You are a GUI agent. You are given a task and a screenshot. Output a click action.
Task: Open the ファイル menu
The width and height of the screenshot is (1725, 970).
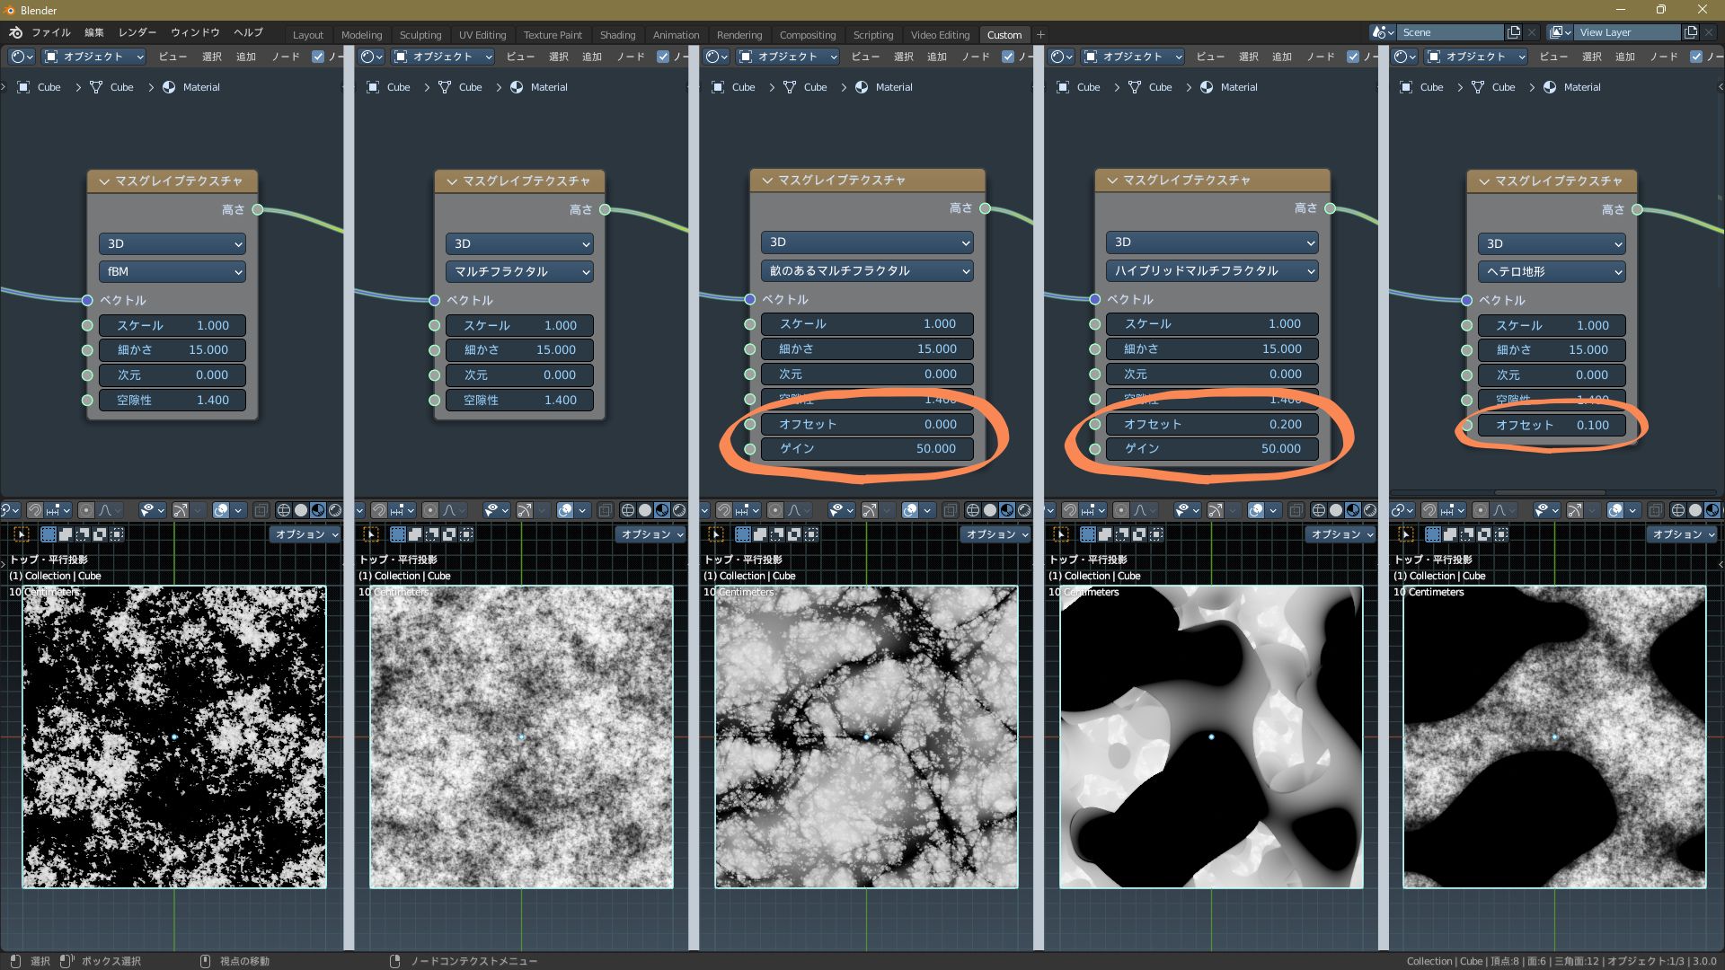click(x=51, y=32)
